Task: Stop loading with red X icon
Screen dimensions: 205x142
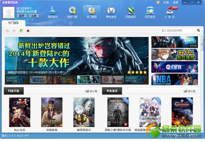Action: pyautogui.click(x=28, y=31)
